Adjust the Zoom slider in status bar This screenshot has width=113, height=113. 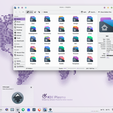click(x=70, y=68)
